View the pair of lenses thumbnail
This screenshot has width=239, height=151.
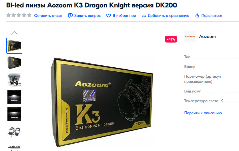coord(14,131)
